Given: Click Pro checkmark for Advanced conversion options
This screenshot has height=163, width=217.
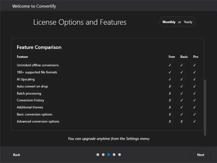Looking at the screenshot, I should [194, 121].
